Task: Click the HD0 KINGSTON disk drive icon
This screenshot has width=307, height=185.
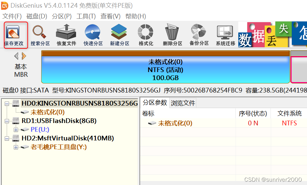Action: [16, 103]
